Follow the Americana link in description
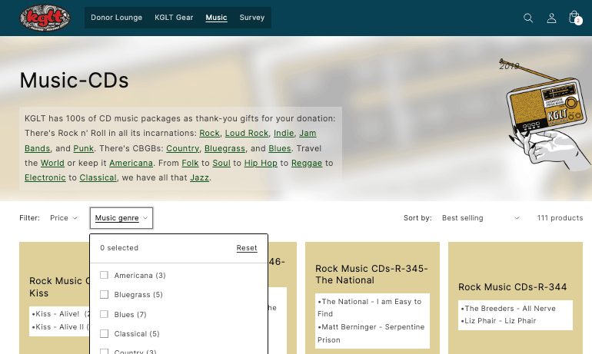This screenshot has height=354, width=592. pos(131,163)
